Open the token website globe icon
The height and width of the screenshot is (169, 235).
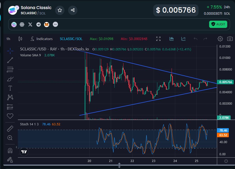[22, 24]
